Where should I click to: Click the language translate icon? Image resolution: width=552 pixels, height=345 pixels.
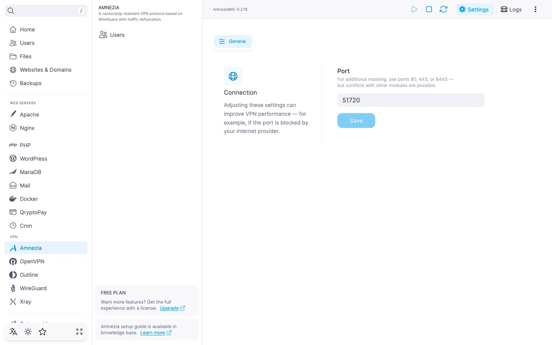13,332
